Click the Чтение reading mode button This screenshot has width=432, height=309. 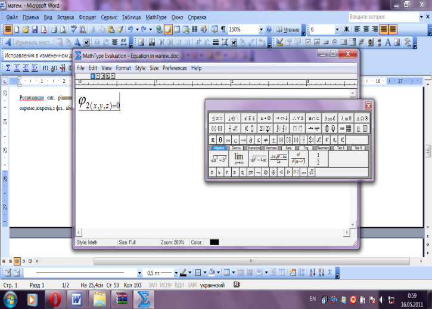point(288,29)
